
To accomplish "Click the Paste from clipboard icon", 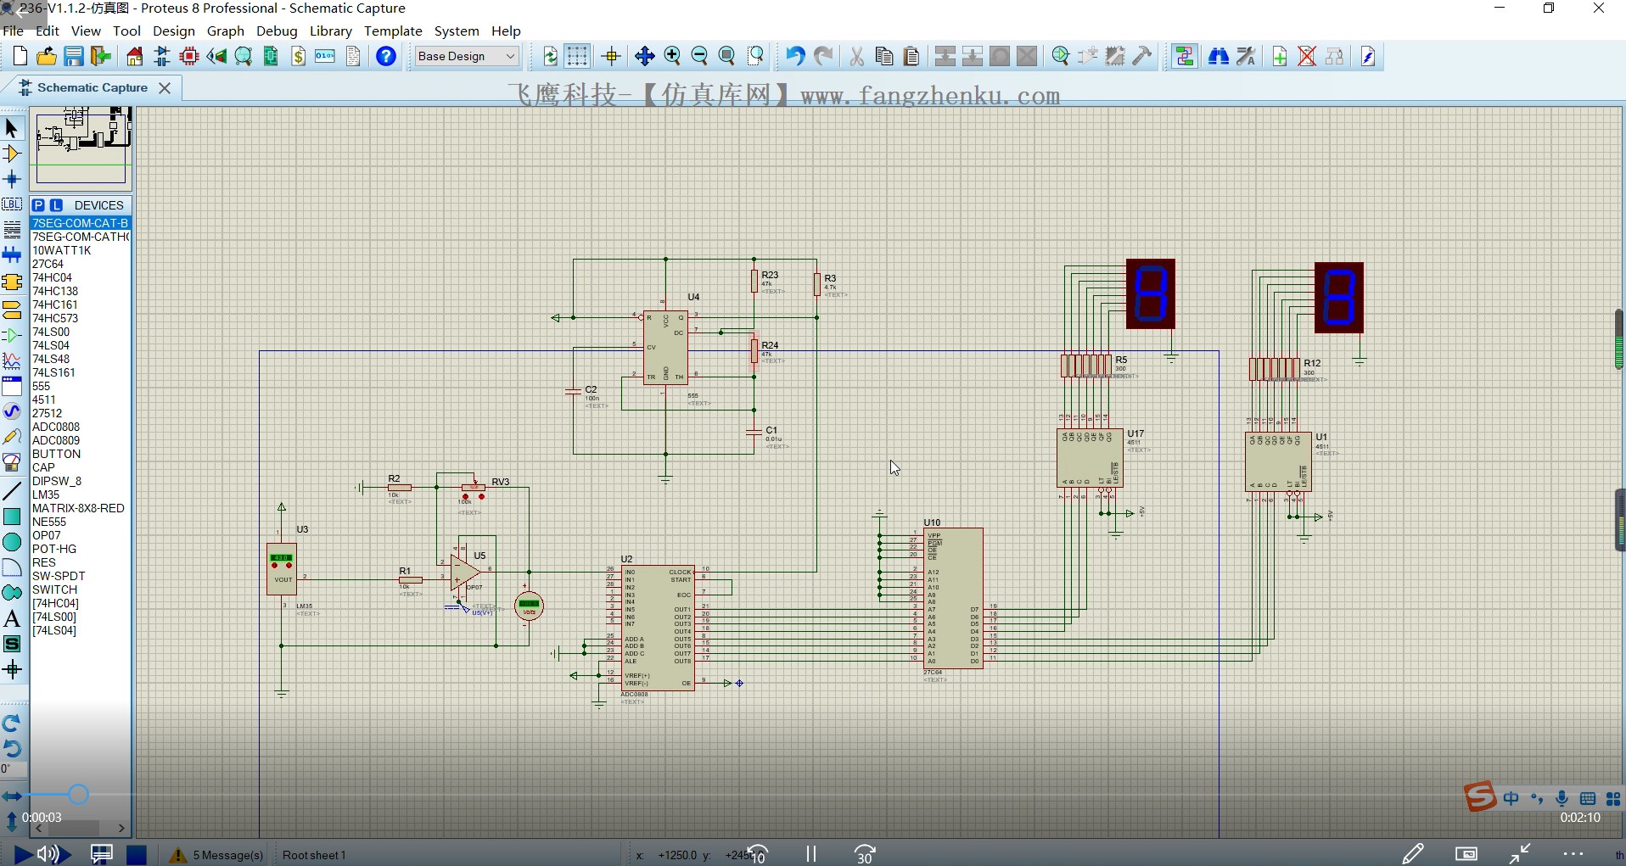I will point(911,57).
